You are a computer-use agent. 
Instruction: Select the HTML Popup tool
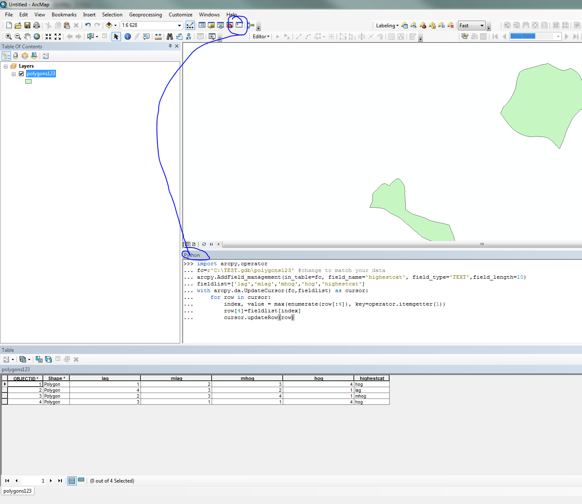click(x=146, y=37)
